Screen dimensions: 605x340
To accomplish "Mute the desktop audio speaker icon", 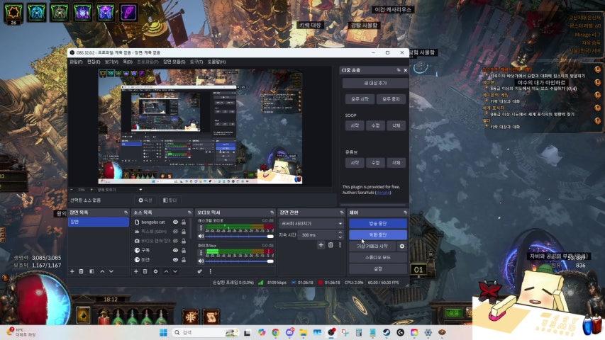I will [201, 236].
